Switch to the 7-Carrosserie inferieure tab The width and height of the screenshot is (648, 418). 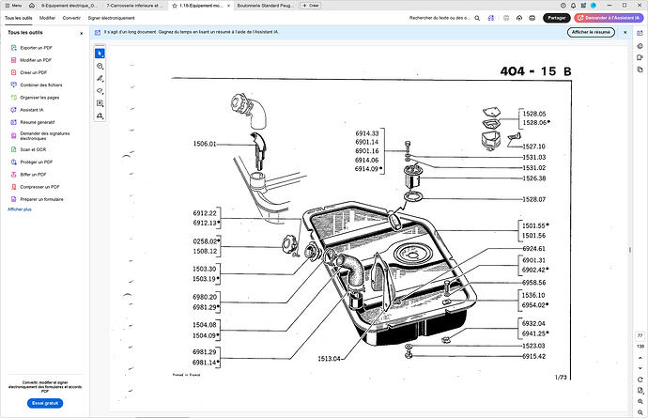[x=134, y=6]
